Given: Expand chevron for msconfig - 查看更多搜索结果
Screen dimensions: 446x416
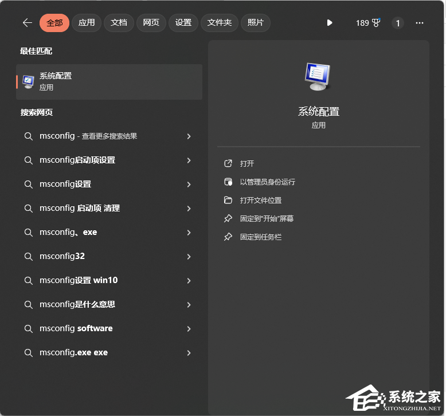Looking at the screenshot, I should [189, 136].
